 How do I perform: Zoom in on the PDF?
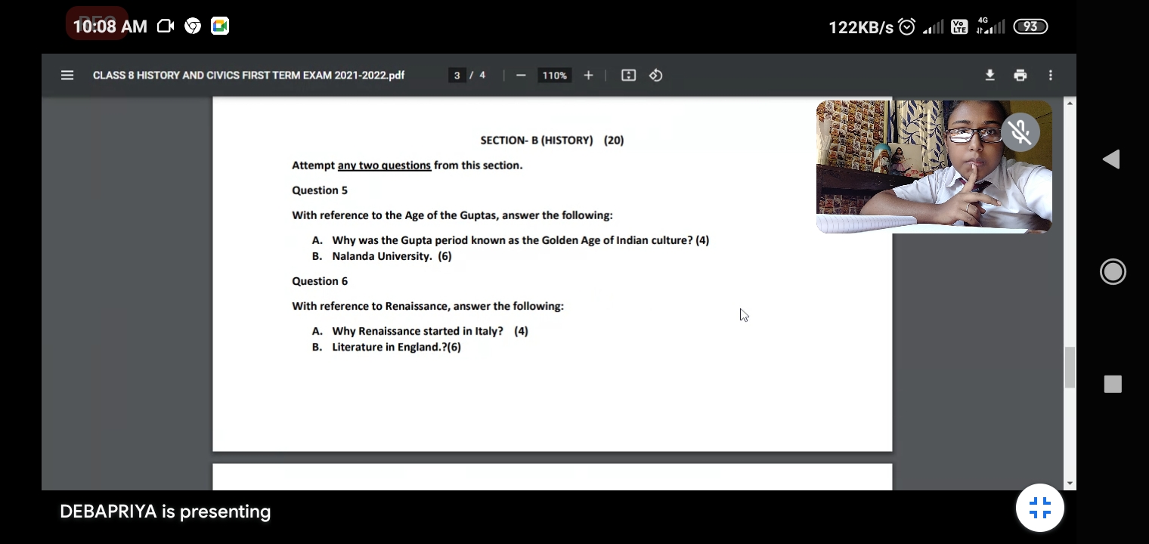click(588, 76)
